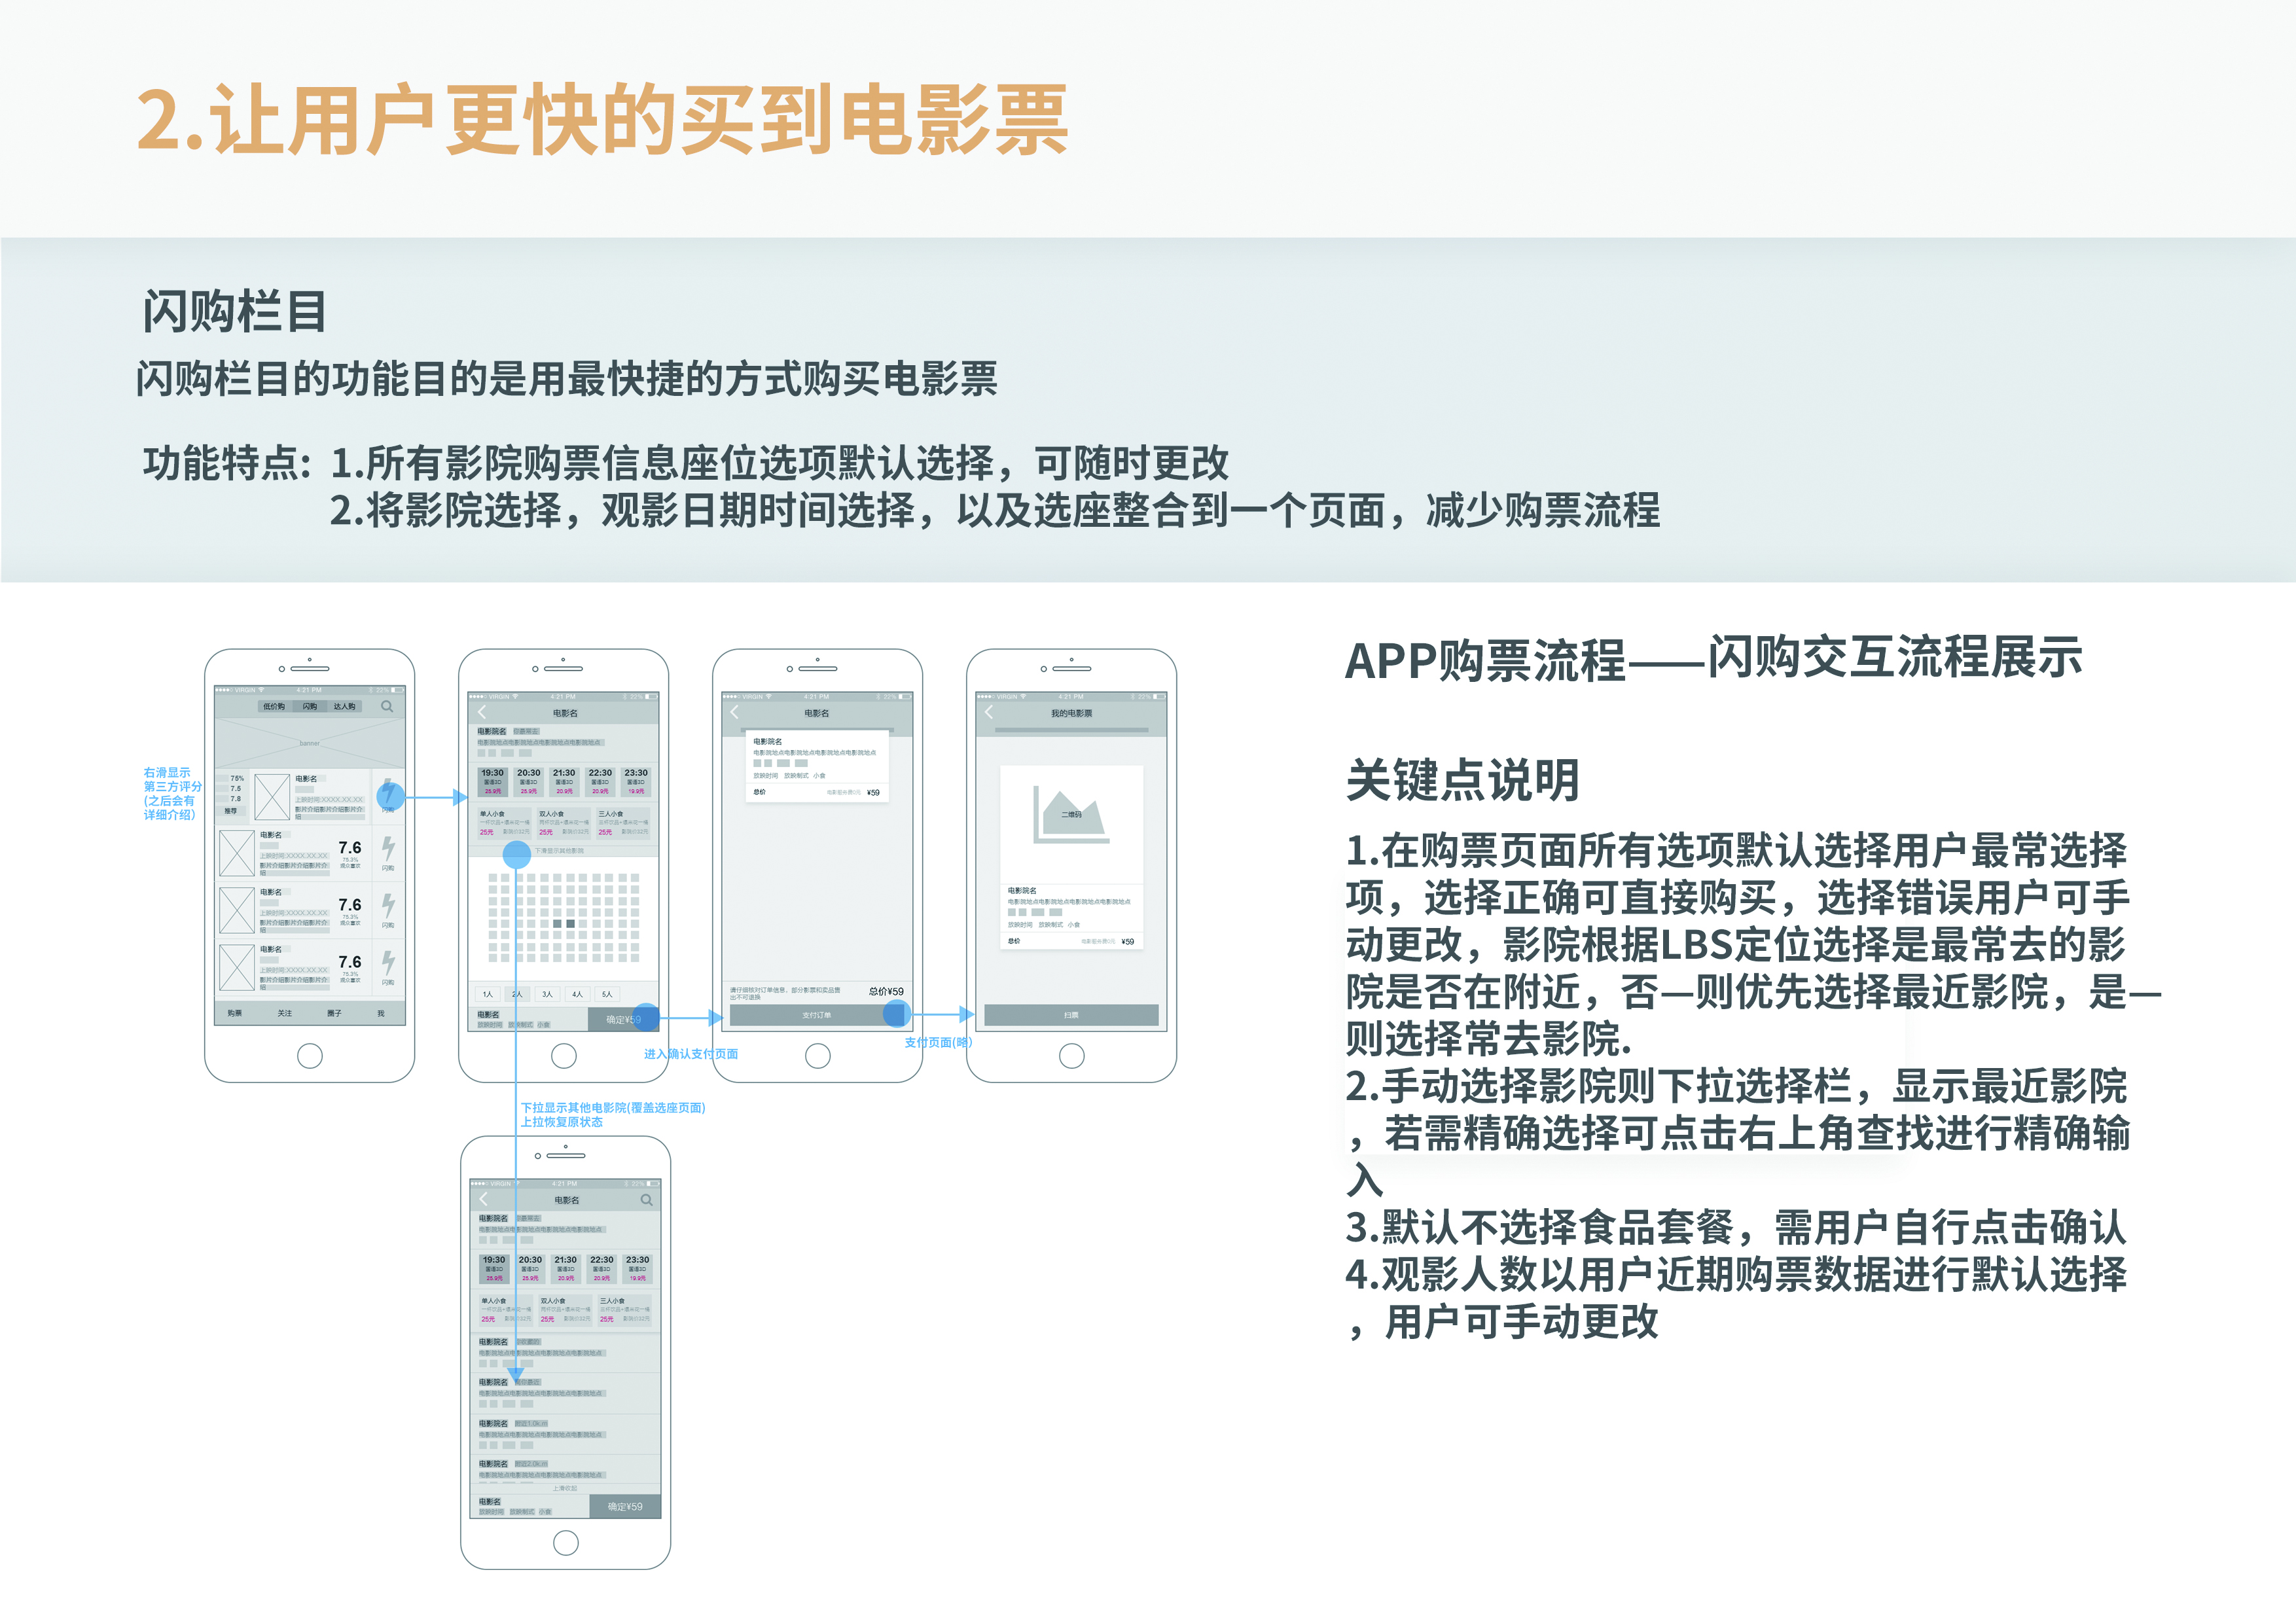
Task: Select 22:30 showtime on cinema list phone
Action: click(602, 1269)
